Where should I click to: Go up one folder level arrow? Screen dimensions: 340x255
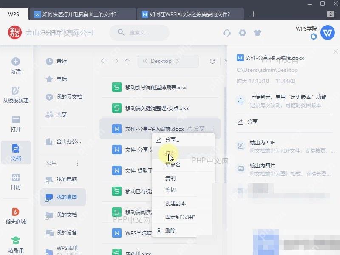coord(127,61)
